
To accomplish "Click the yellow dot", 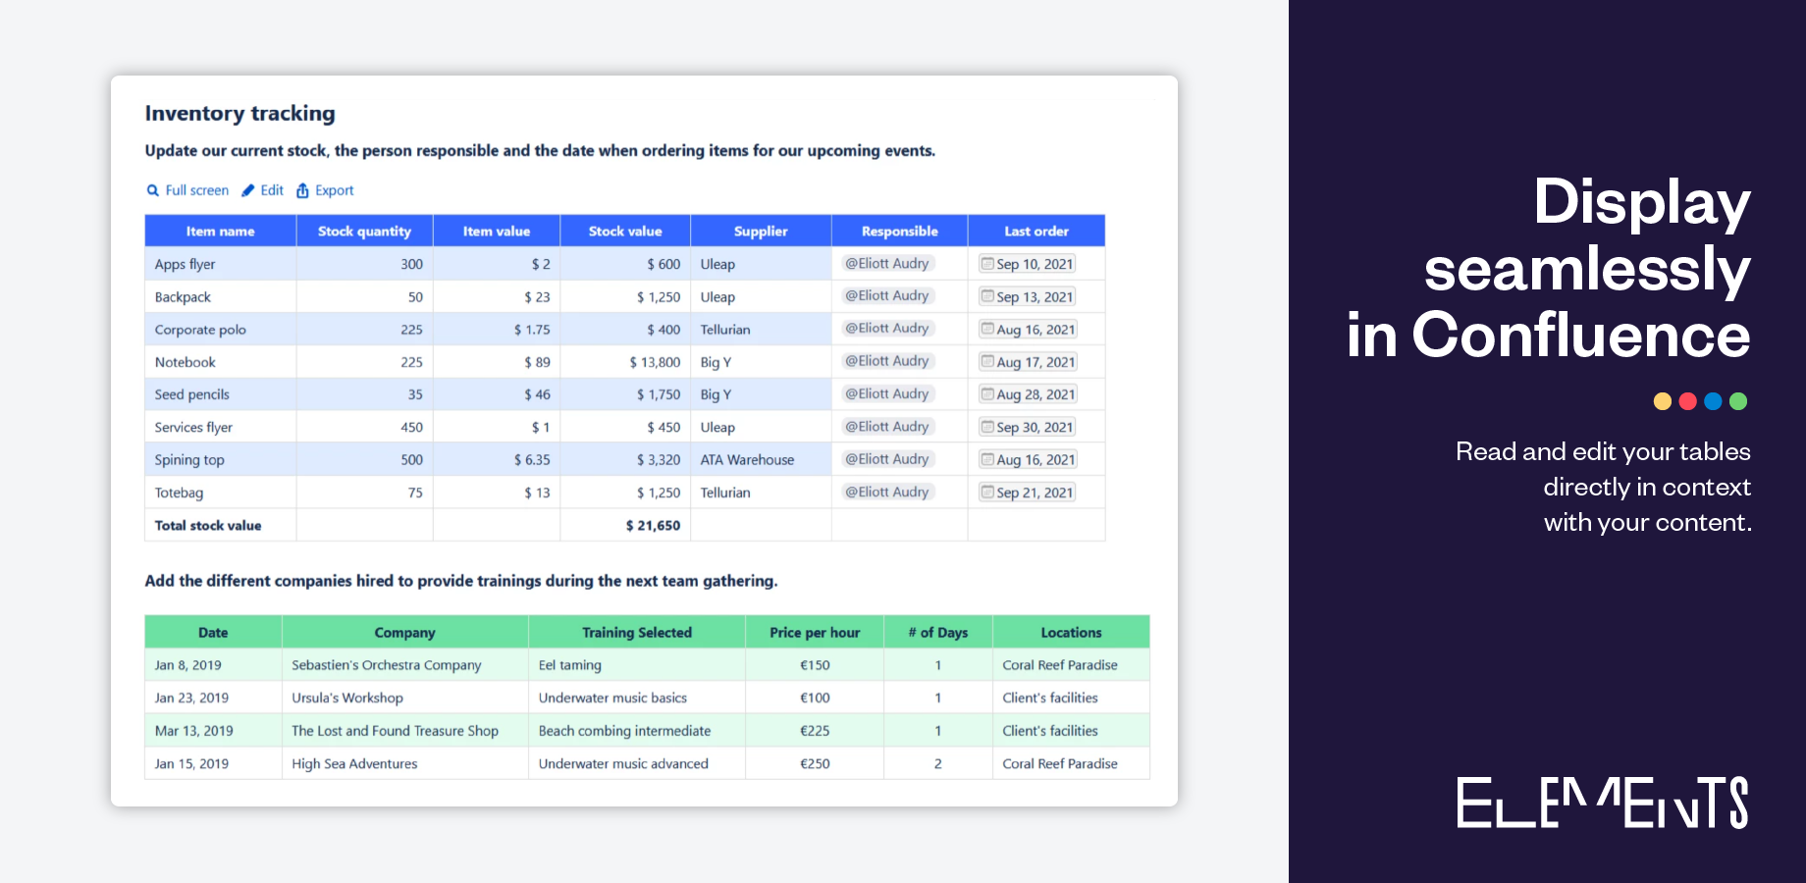I will [1663, 401].
